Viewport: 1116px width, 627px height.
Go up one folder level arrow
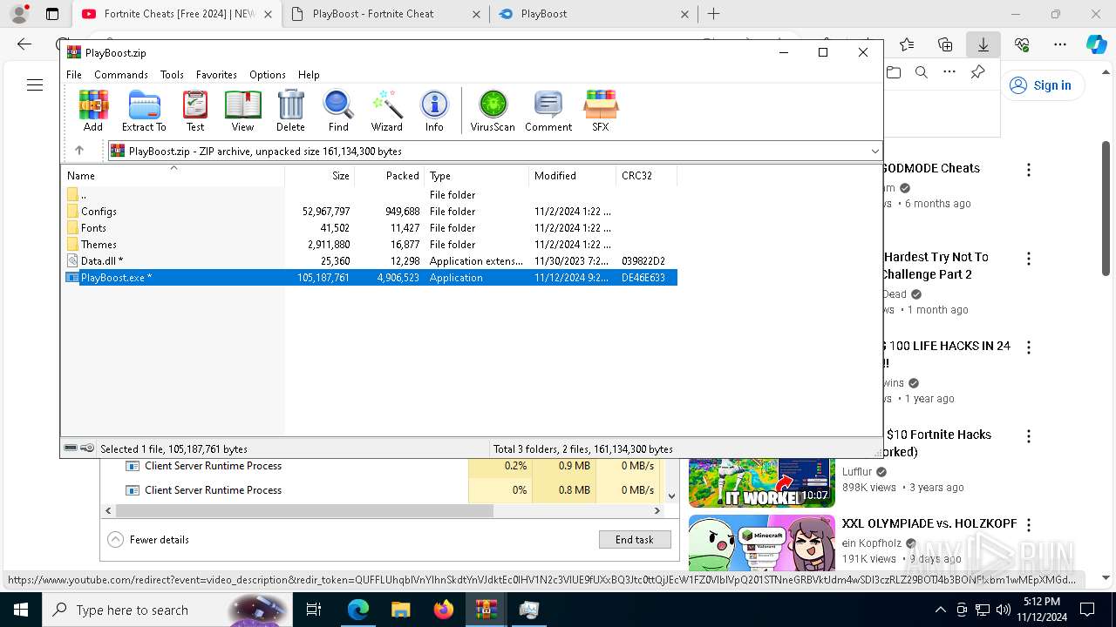[x=79, y=151]
